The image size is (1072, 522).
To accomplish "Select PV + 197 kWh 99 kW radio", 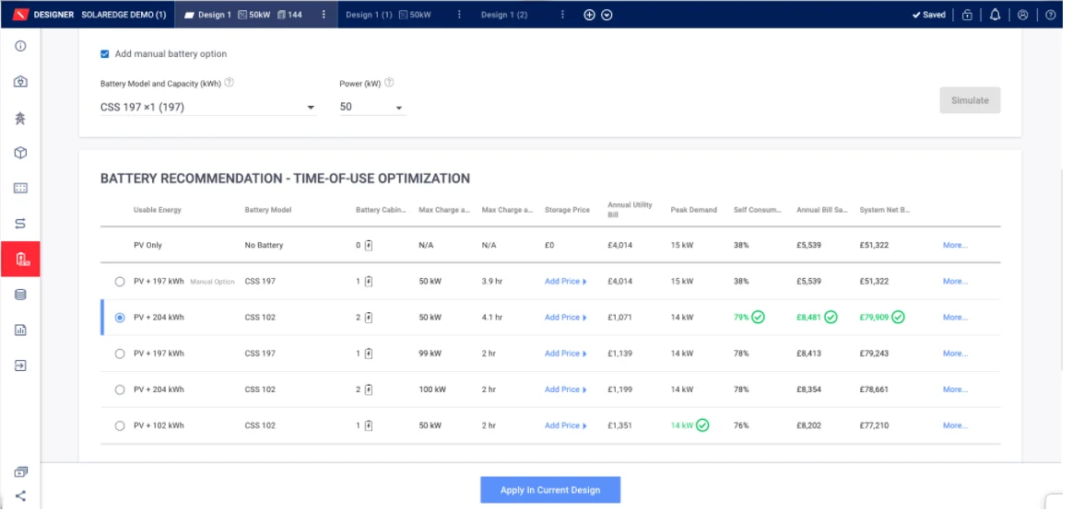I will click(x=120, y=354).
